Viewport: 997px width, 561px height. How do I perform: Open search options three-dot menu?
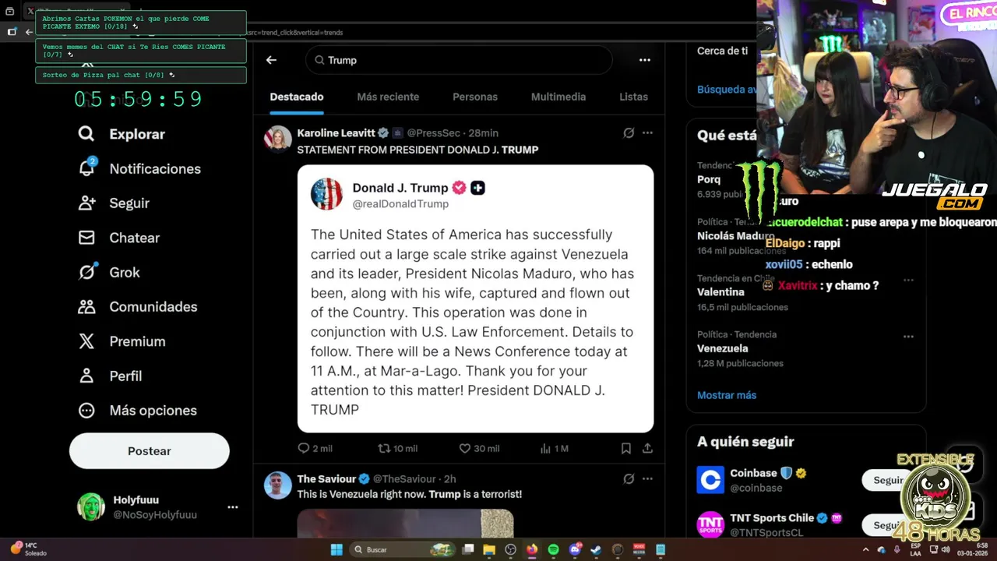click(x=644, y=60)
